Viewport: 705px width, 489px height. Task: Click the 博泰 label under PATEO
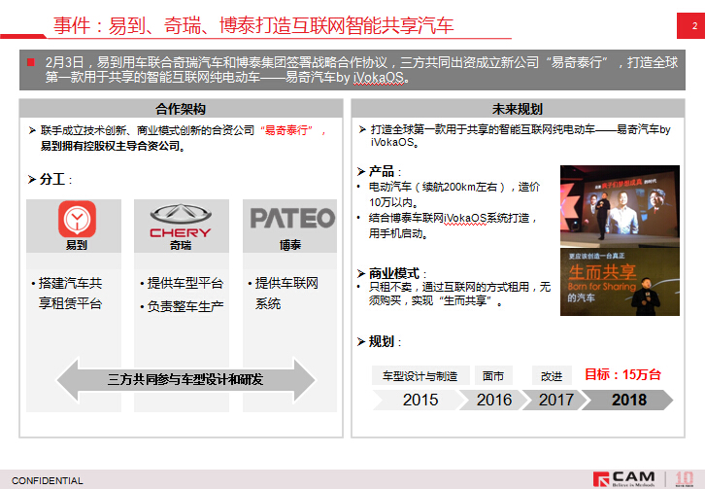[290, 245]
